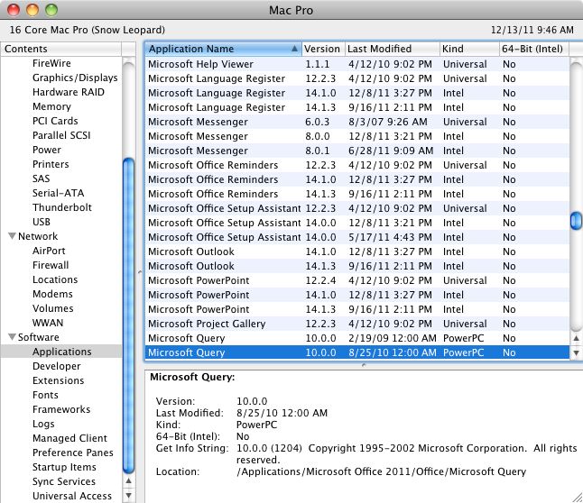Select Hardware RAID in the sidebar

pyautogui.click(x=69, y=92)
